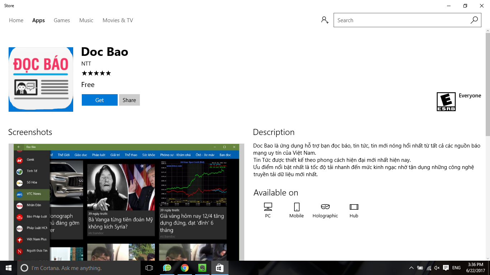Click inside the Search input field
This screenshot has height=275, width=490.
click(x=395, y=20)
